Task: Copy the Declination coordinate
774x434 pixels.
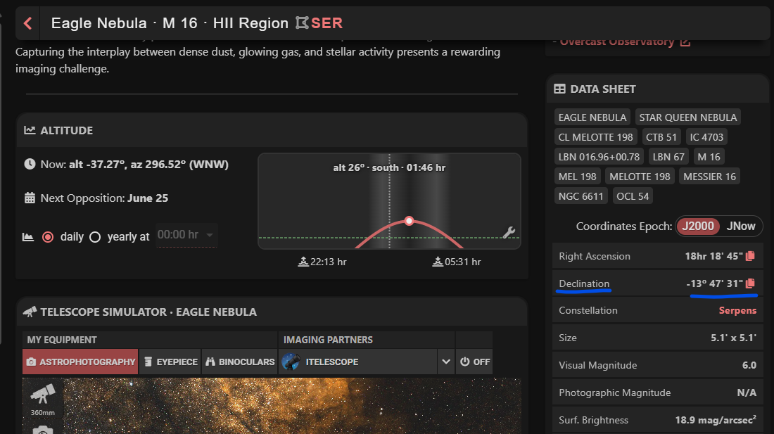Action: [x=750, y=283]
